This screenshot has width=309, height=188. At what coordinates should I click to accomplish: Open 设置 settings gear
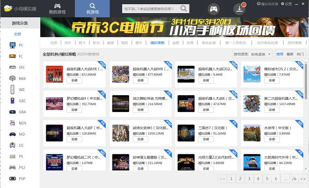click(x=287, y=4)
